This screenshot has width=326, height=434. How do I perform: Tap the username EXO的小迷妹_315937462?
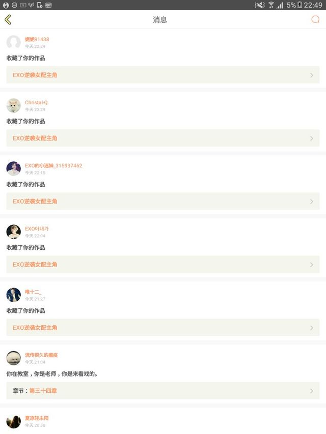(53, 165)
